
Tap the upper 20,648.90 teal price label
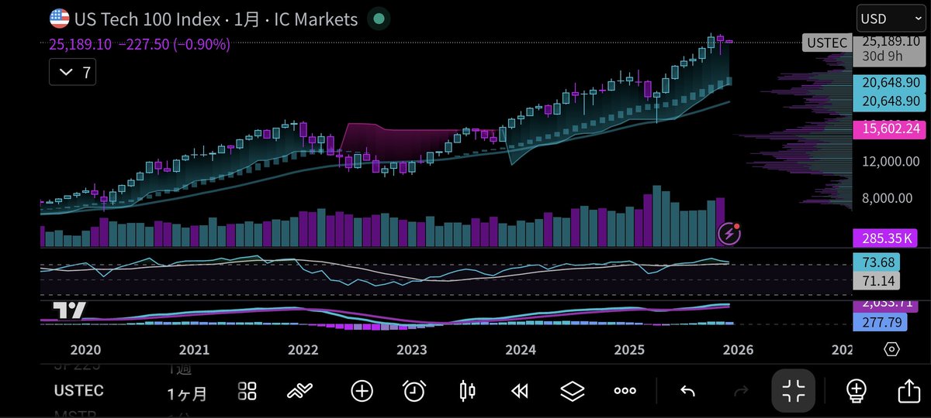(x=891, y=82)
